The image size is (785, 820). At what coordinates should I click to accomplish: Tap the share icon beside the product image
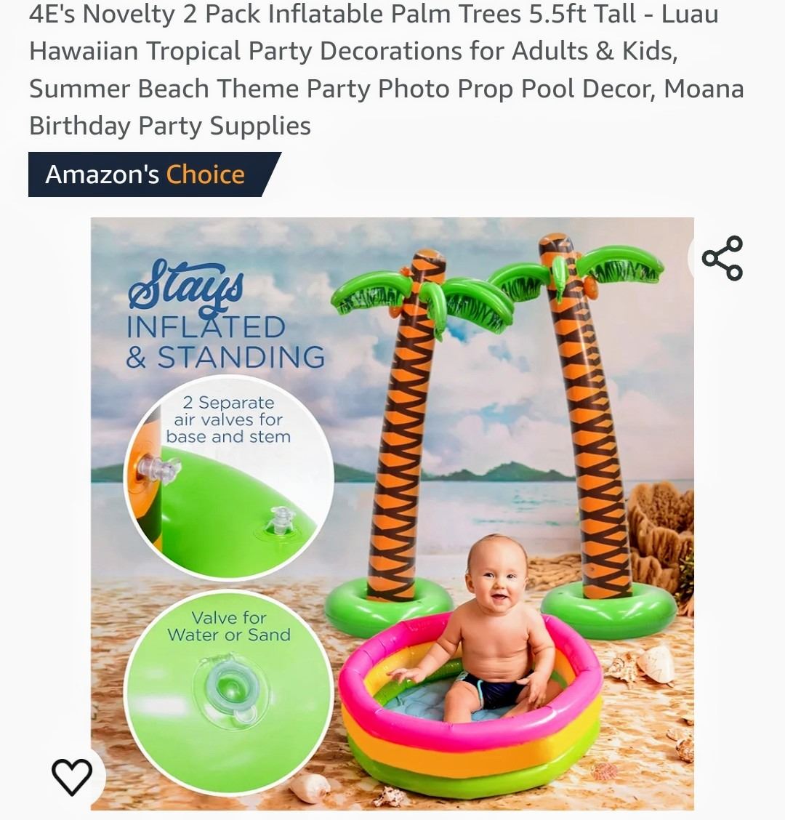click(722, 258)
